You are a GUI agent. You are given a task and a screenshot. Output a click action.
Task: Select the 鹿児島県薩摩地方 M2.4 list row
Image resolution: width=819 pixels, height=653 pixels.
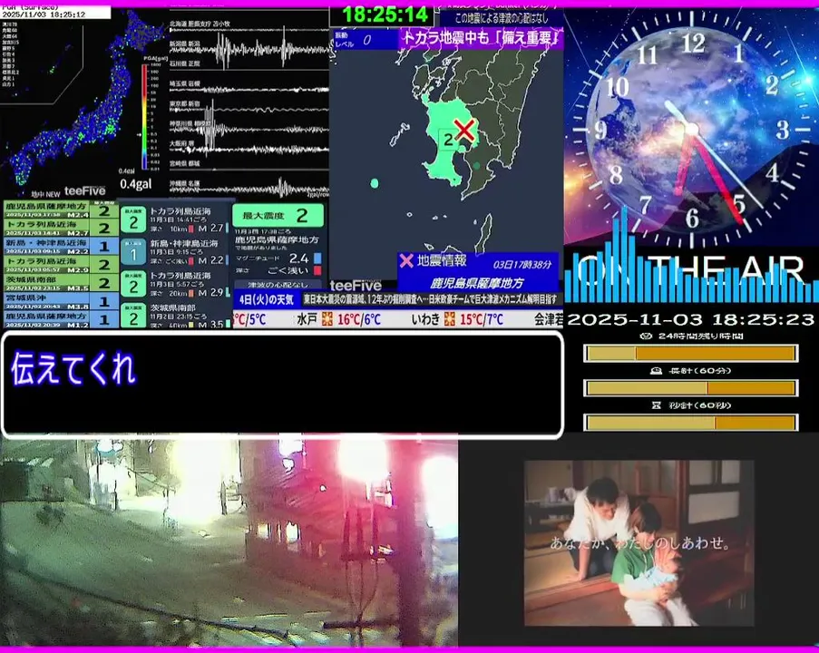coord(61,210)
